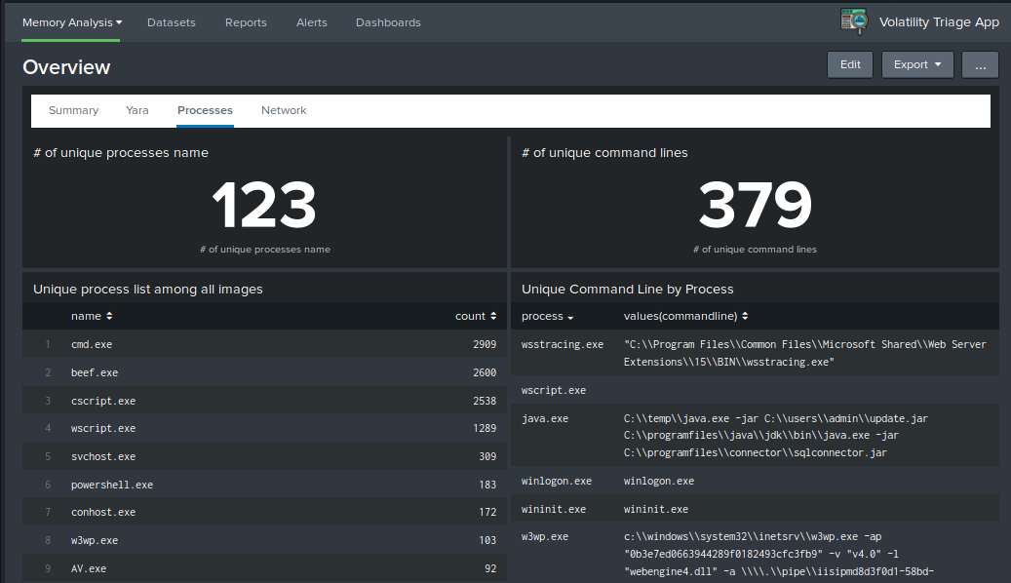This screenshot has height=583, width=1011.
Task: Open the Memory Analysis dropdown menu
Action: coord(71,22)
